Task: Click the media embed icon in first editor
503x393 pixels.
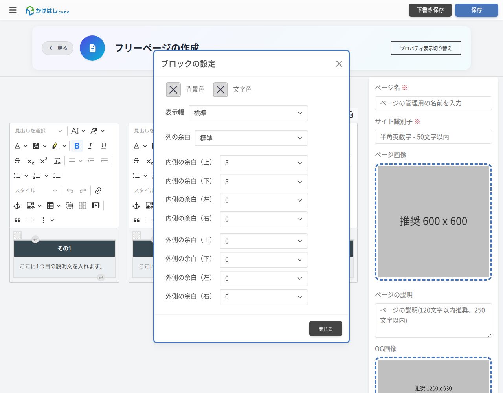Action: coord(96,206)
